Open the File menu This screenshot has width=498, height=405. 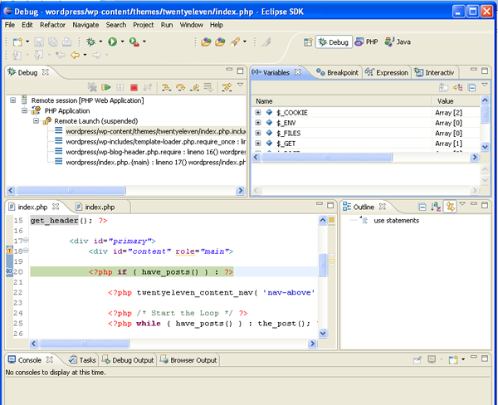(x=9, y=25)
